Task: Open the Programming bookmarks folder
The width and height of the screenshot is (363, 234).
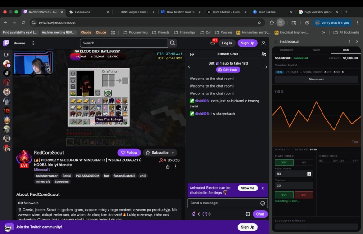Action: pyautogui.click(x=135, y=32)
